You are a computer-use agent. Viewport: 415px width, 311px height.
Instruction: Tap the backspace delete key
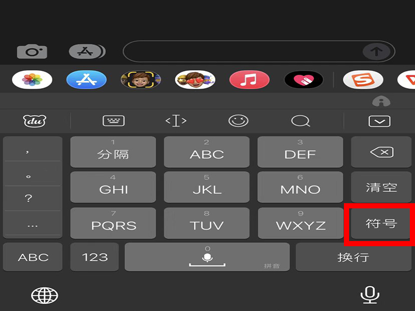381,152
